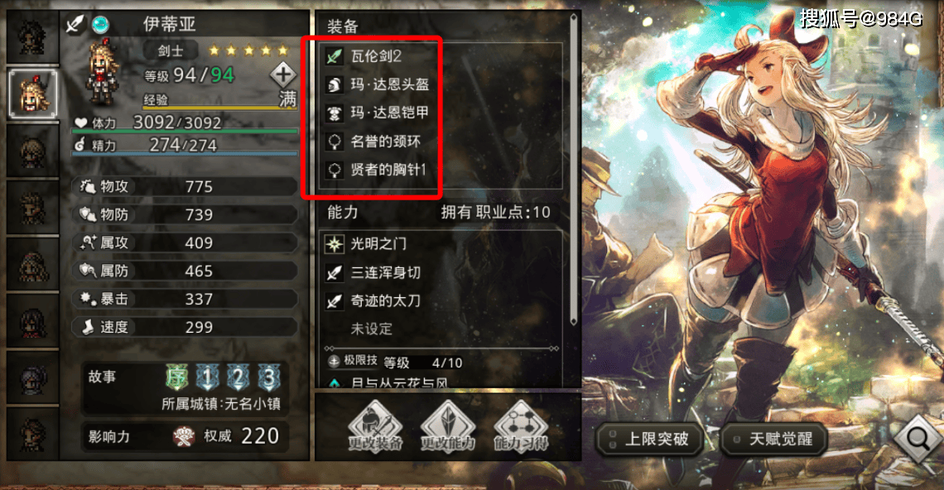Viewport: 944px width, 490px height.
Task: Click the 更改装备 equipment change icon
Action: click(374, 426)
